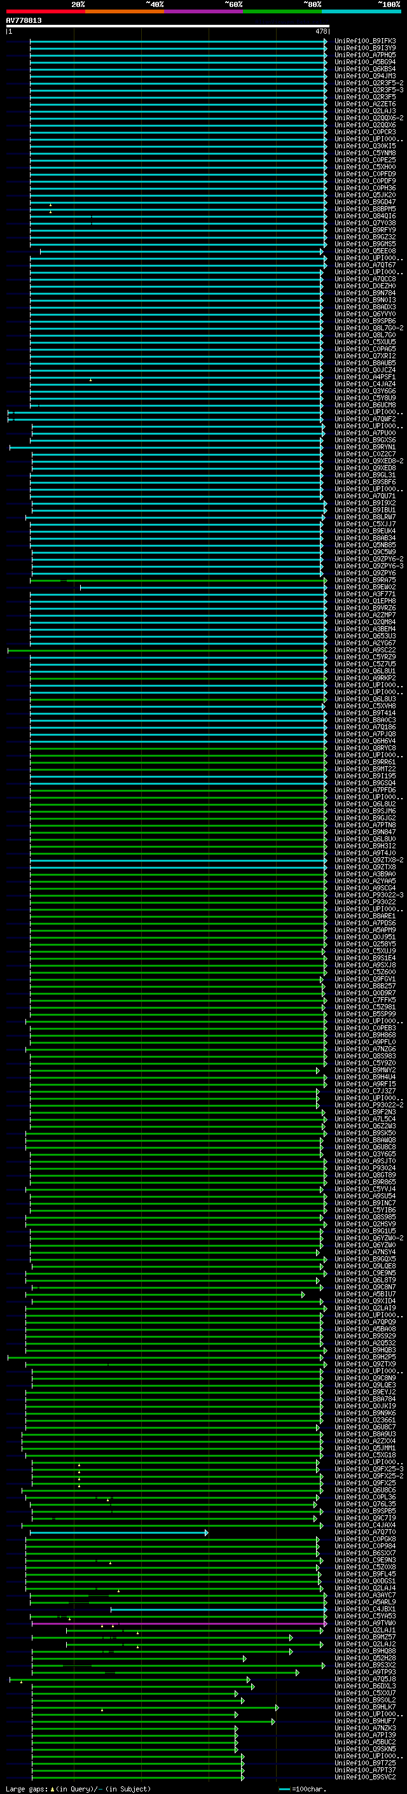Select hit label UniRef100_O23661
The height and width of the screenshot is (1794, 407).
364,1420
